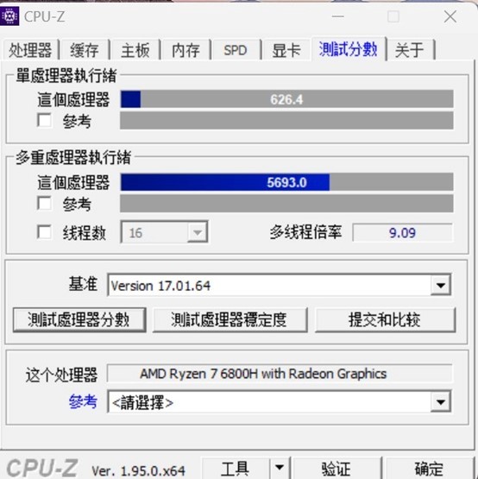Tick the 线程数 checkbox
The width and height of the screenshot is (478, 479).
pos(44,232)
